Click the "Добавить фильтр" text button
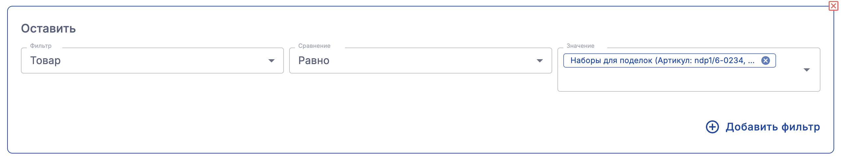Screen dimensions: 842x162 773,127
